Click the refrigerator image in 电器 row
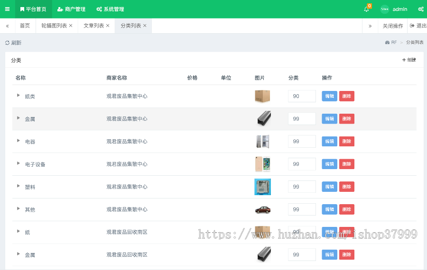427x270 pixels. [263, 141]
